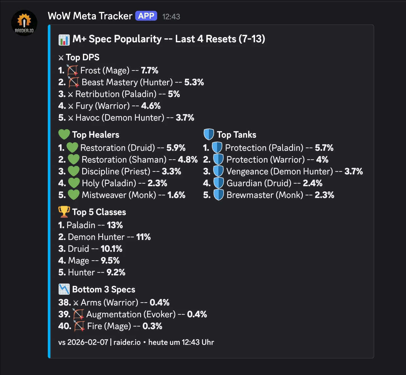406x375 pixels.
Task: Click the bar chart emoji in title
Action: [x=64, y=40]
